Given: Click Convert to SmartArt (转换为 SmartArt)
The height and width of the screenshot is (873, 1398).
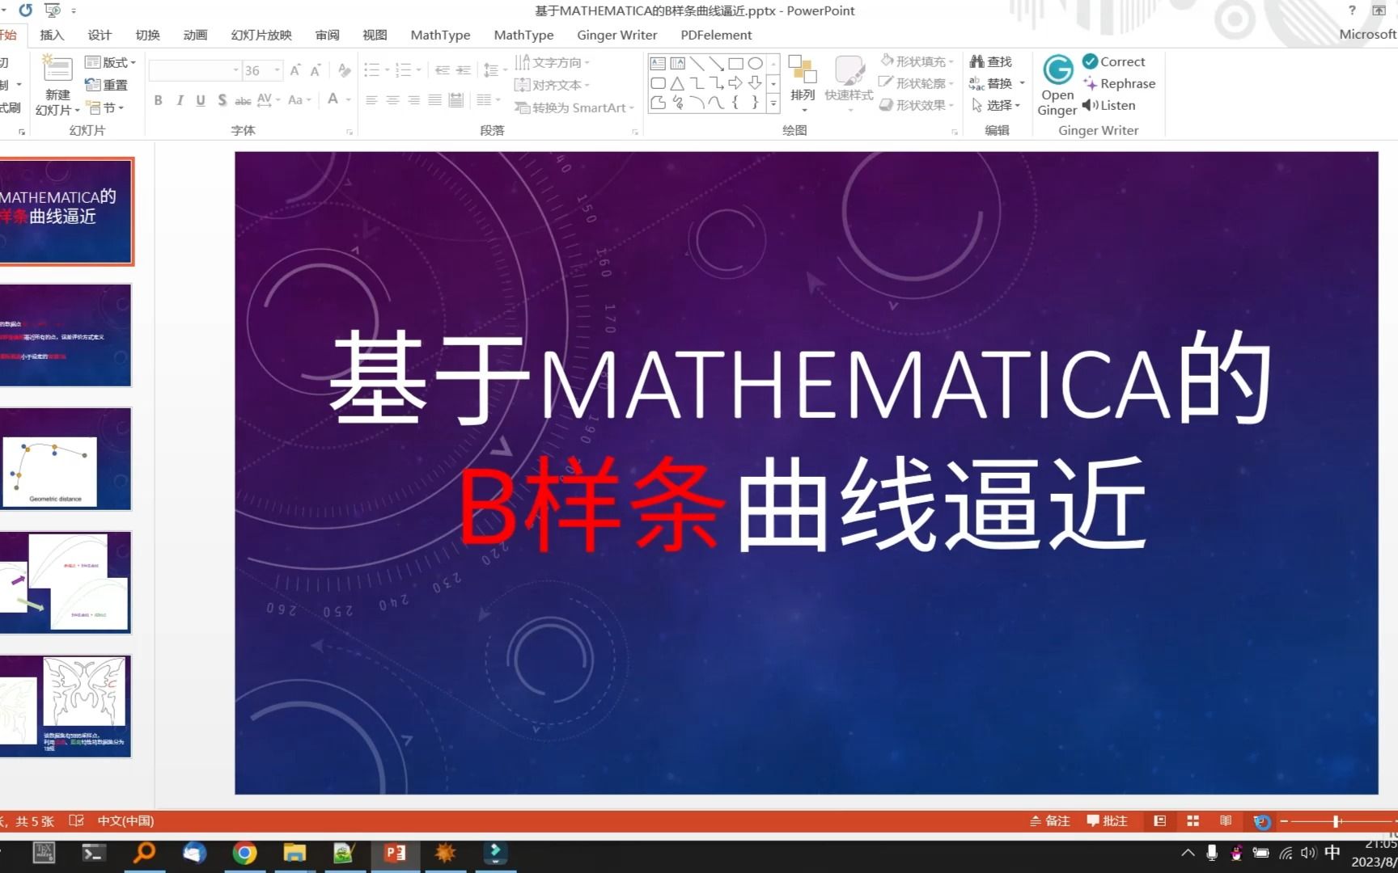Looking at the screenshot, I should [574, 108].
